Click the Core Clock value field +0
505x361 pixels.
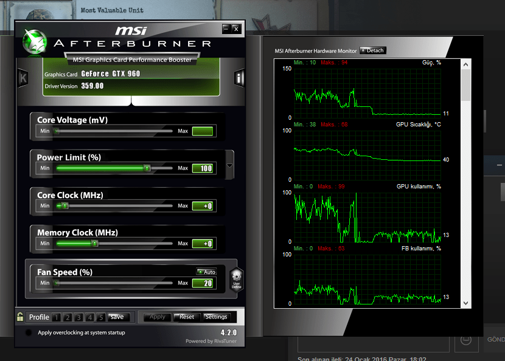coord(203,206)
